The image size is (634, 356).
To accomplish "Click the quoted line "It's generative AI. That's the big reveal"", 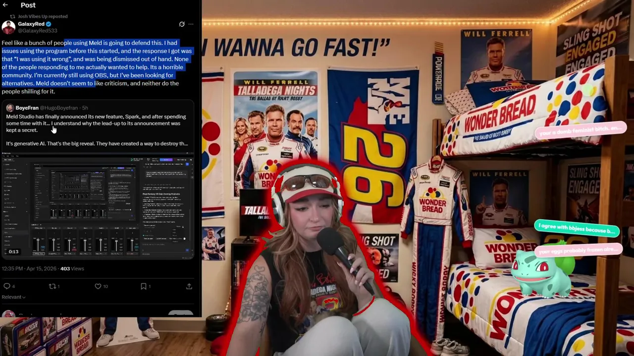I will click(x=97, y=143).
